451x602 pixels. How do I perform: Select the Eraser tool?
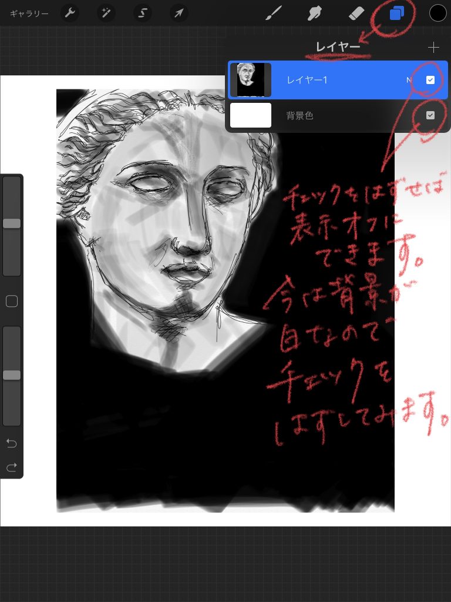356,14
